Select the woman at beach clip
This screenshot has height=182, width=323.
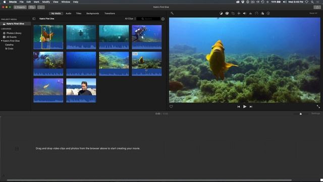tap(81, 90)
